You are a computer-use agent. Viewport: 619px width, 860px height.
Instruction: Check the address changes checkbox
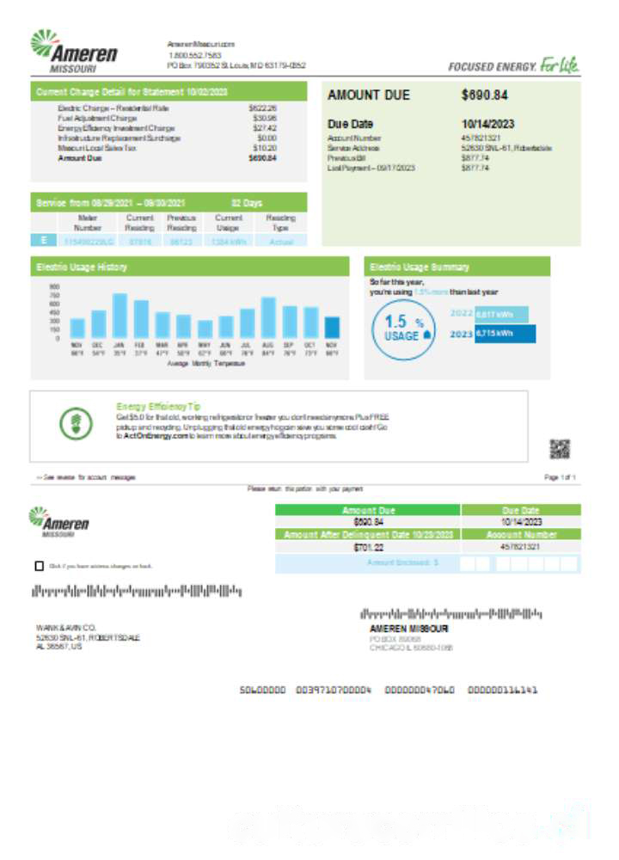pyautogui.click(x=39, y=566)
